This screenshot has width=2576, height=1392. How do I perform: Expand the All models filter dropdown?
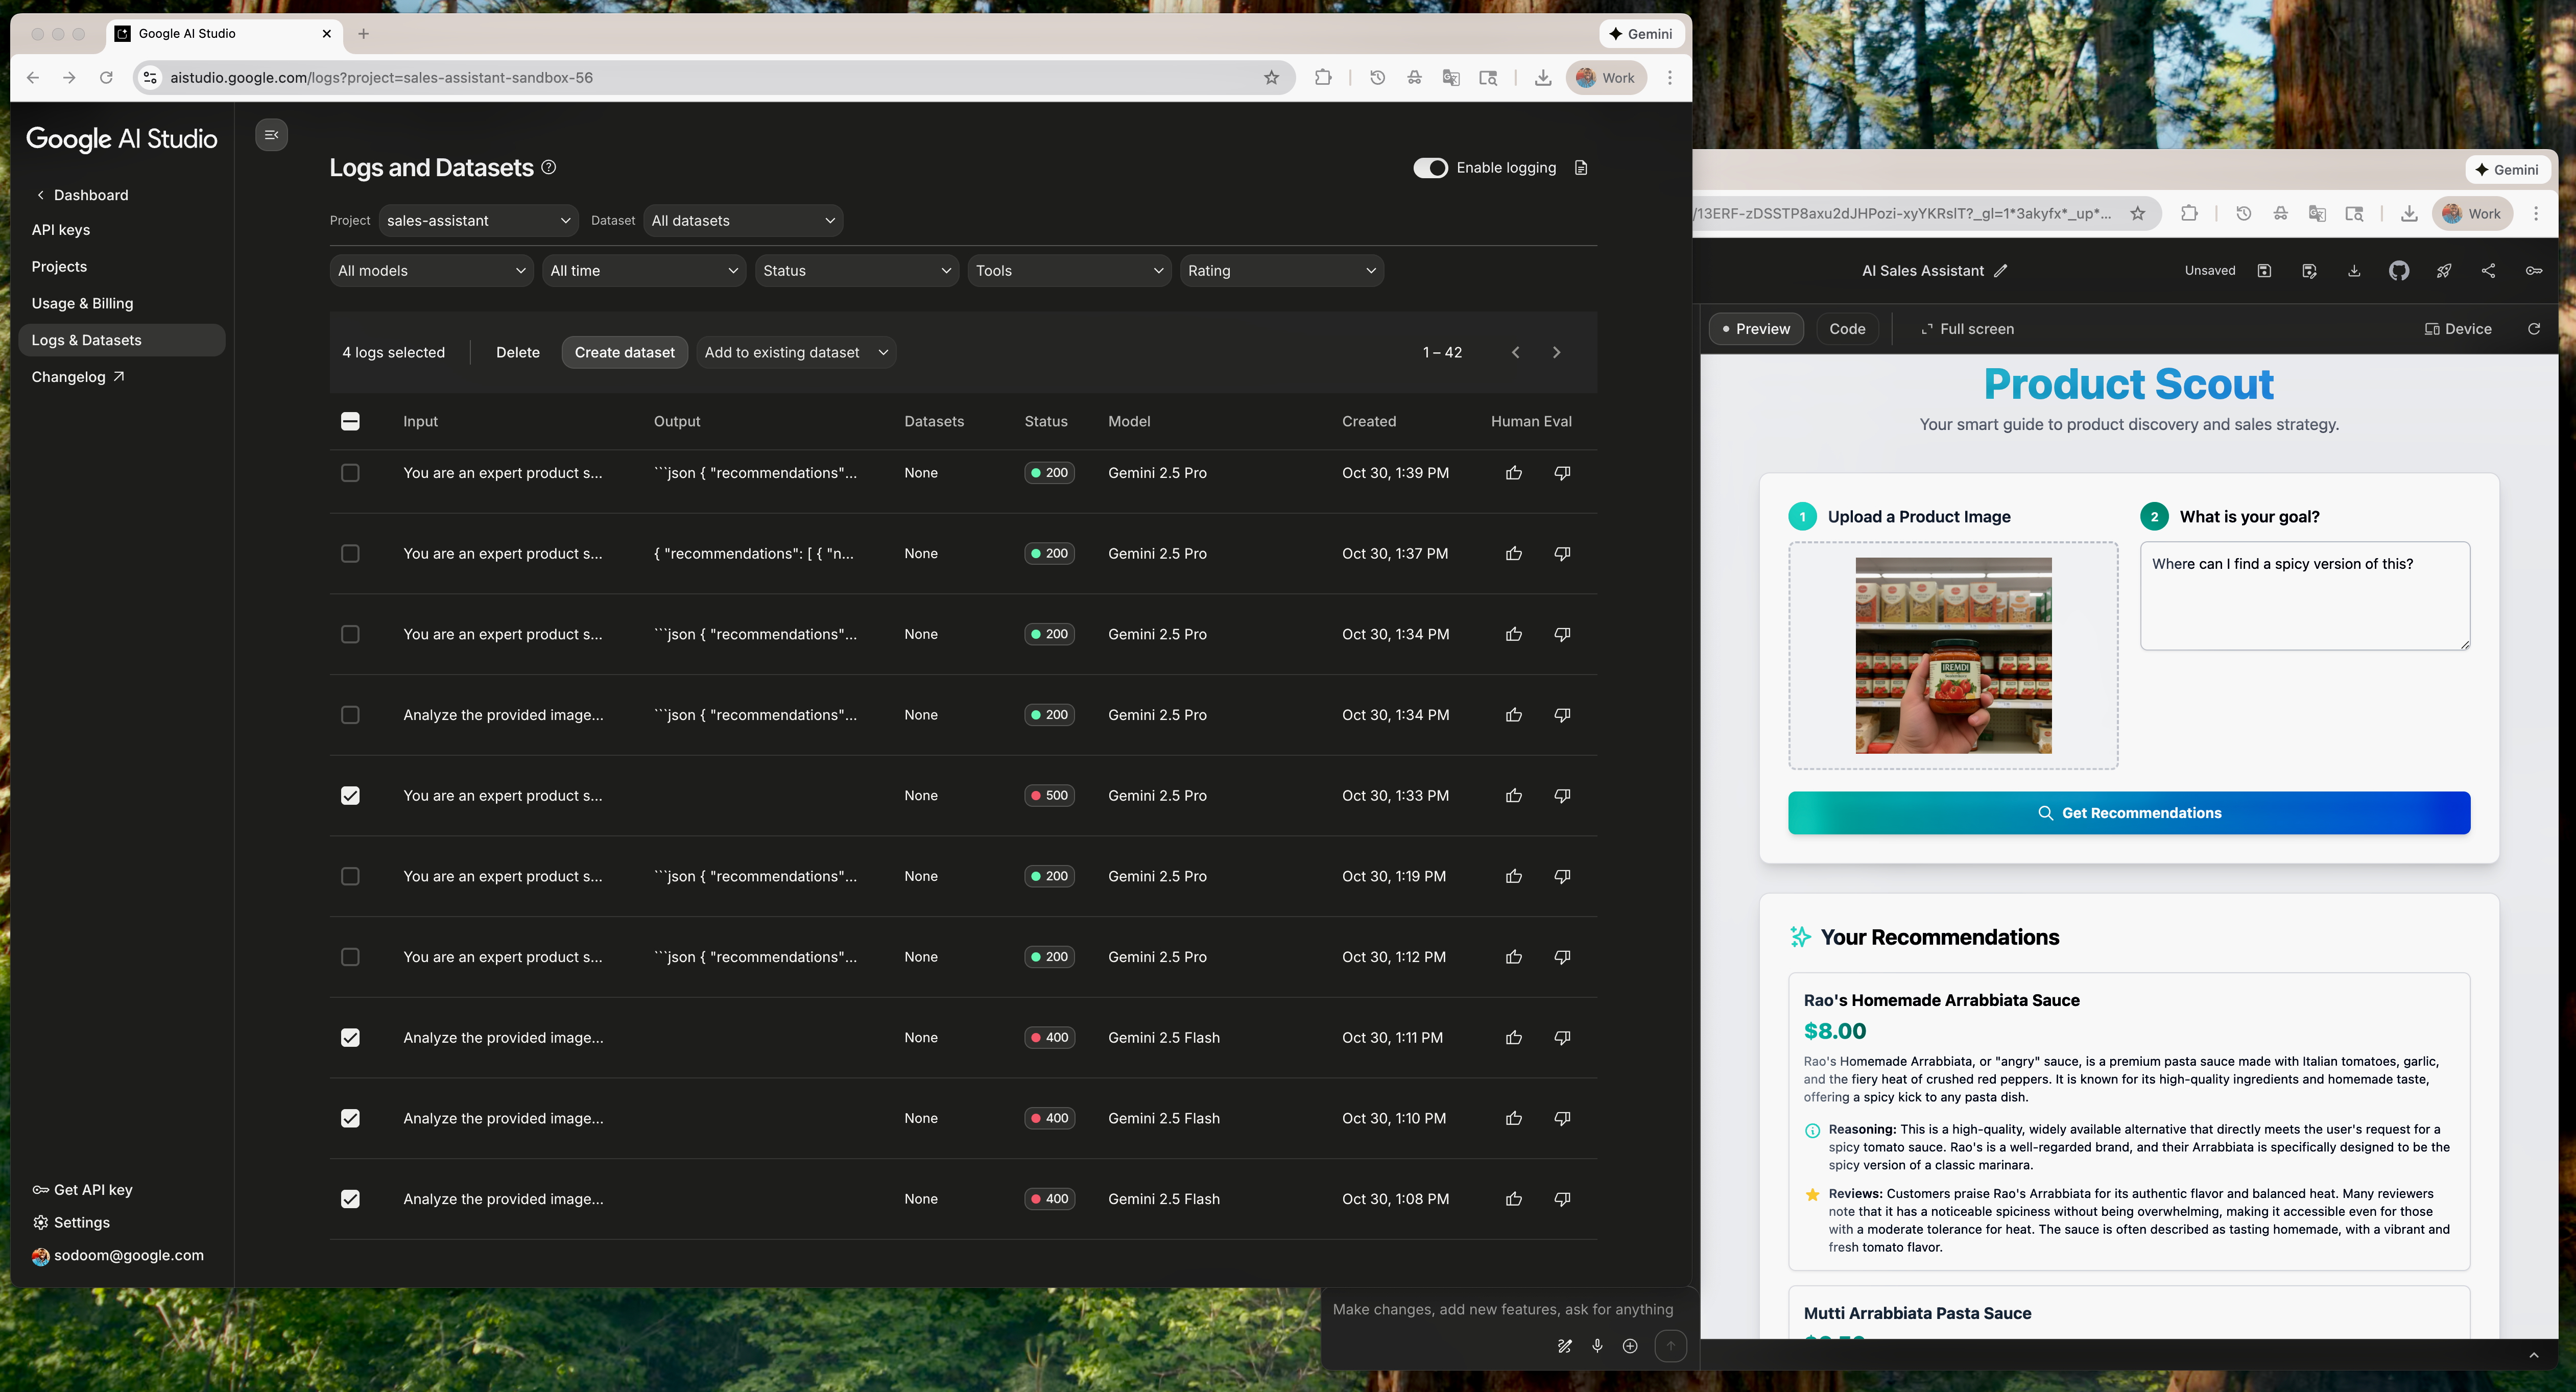431,270
